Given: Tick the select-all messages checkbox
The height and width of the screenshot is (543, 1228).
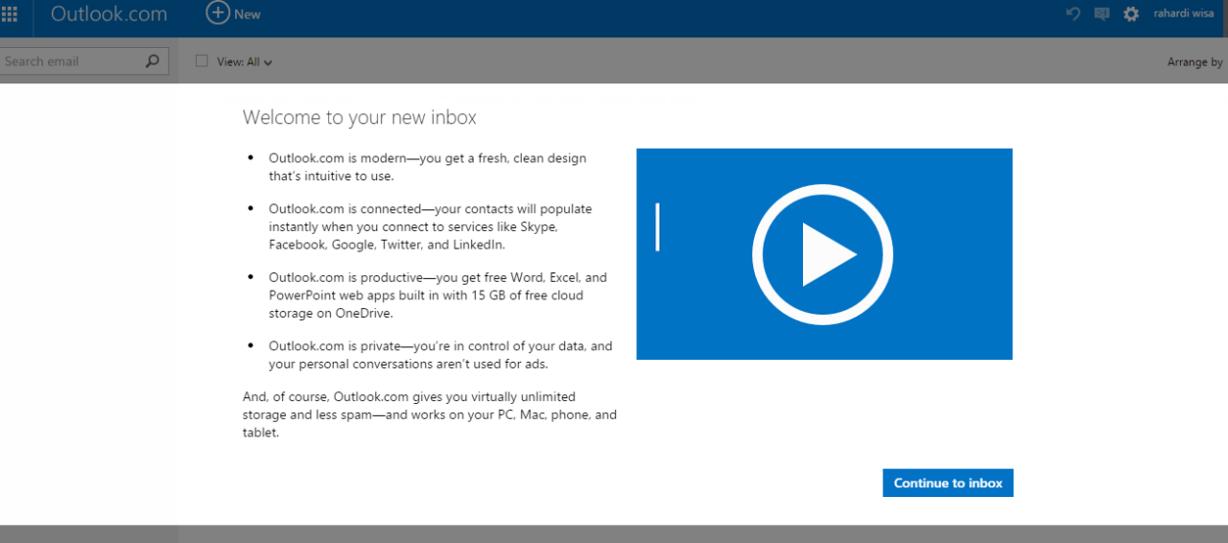Looking at the screenshot, I should click(x=201, y=60).
